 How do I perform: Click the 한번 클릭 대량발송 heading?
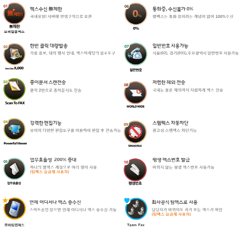[49, 46]
